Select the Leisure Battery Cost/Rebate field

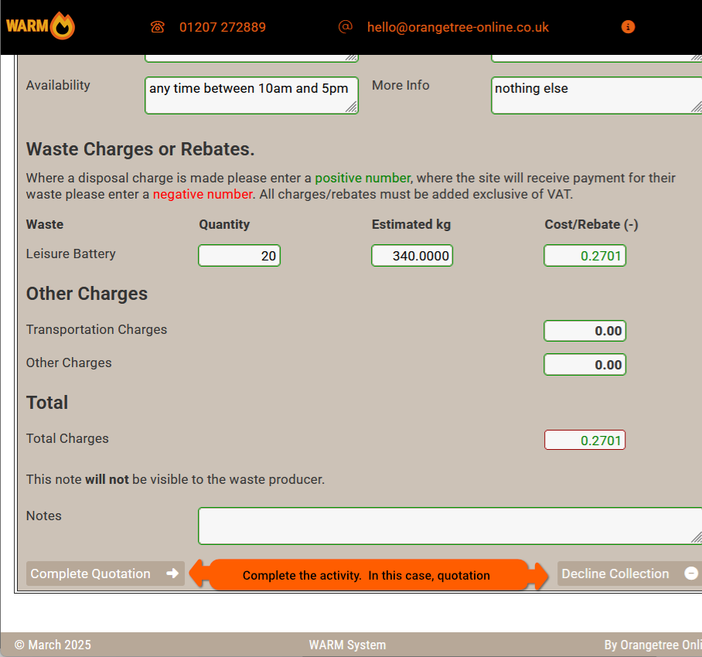(584, 256)
